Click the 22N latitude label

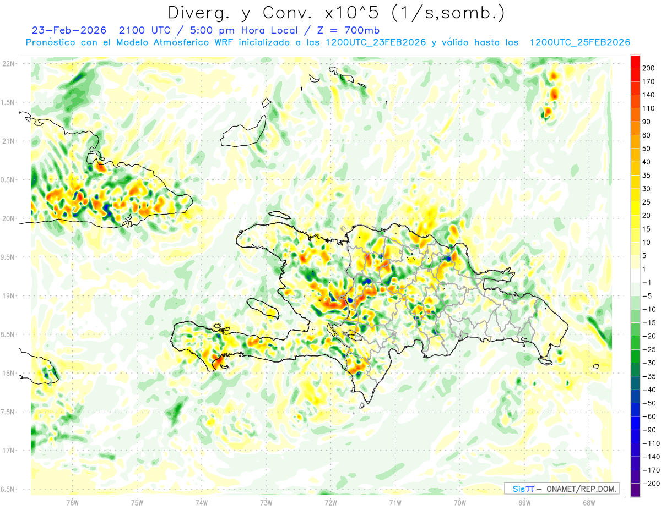tap(8, 64)
